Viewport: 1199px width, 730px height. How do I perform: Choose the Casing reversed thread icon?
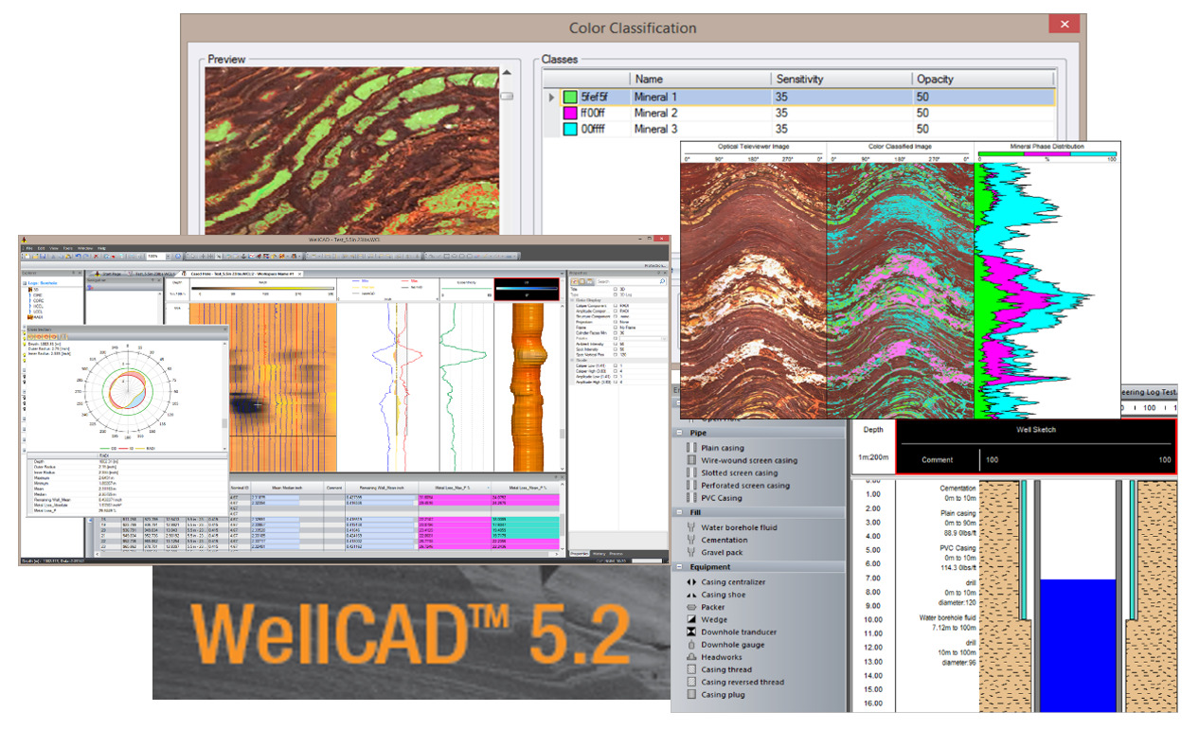(690, 682)
